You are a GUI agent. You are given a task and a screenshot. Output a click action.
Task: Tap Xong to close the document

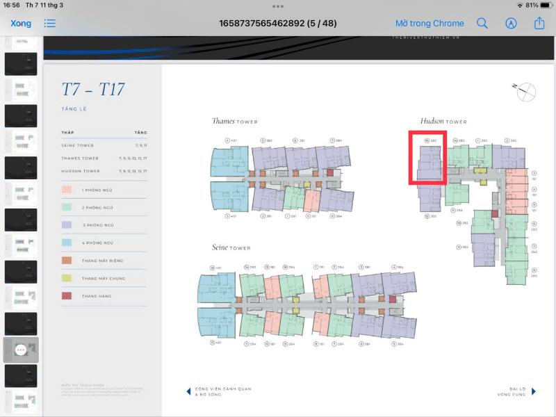21,24
